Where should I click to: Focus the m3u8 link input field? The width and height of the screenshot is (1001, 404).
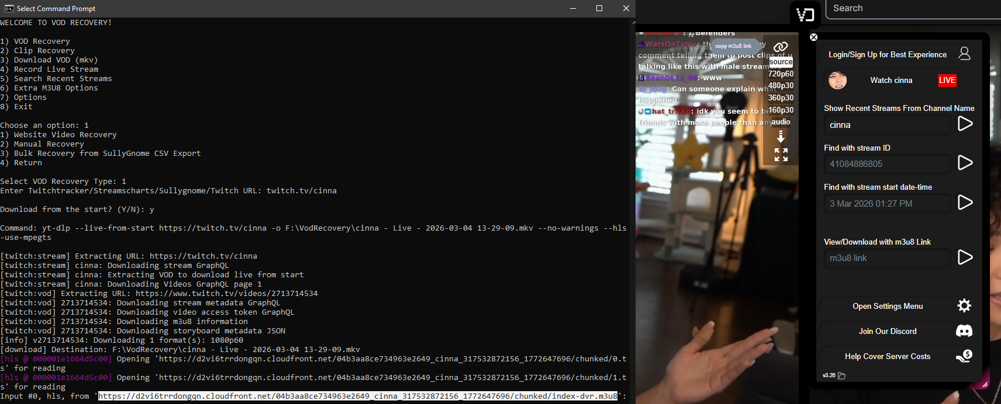(888, 258)
